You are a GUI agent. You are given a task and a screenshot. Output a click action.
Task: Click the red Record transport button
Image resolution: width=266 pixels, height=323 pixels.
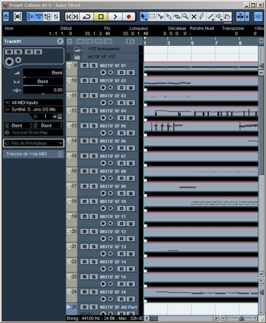[x=129, y=17]
